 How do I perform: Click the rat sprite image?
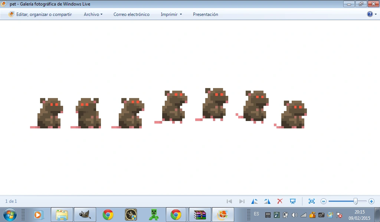[x=168, y=108]
